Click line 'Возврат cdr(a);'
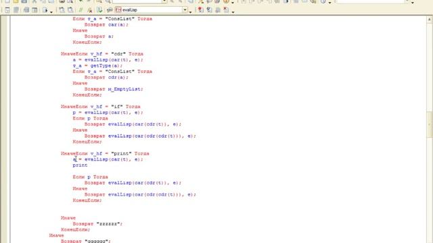 click(106, 77)
